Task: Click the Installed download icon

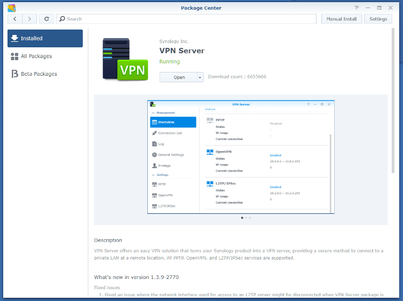Action: click(15, 38)
